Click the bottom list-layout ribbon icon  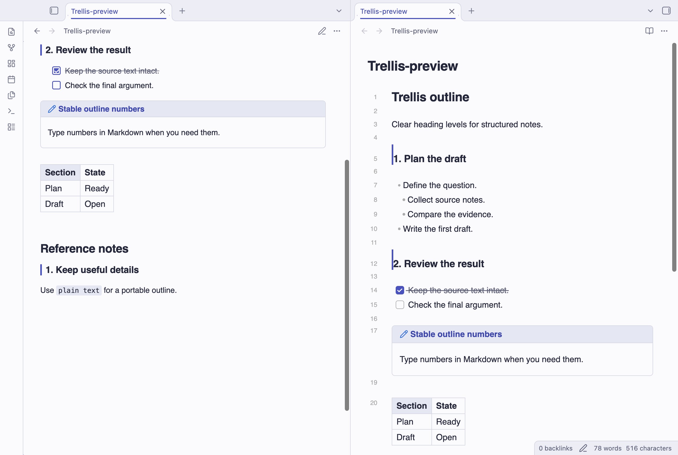pos(11,127)
